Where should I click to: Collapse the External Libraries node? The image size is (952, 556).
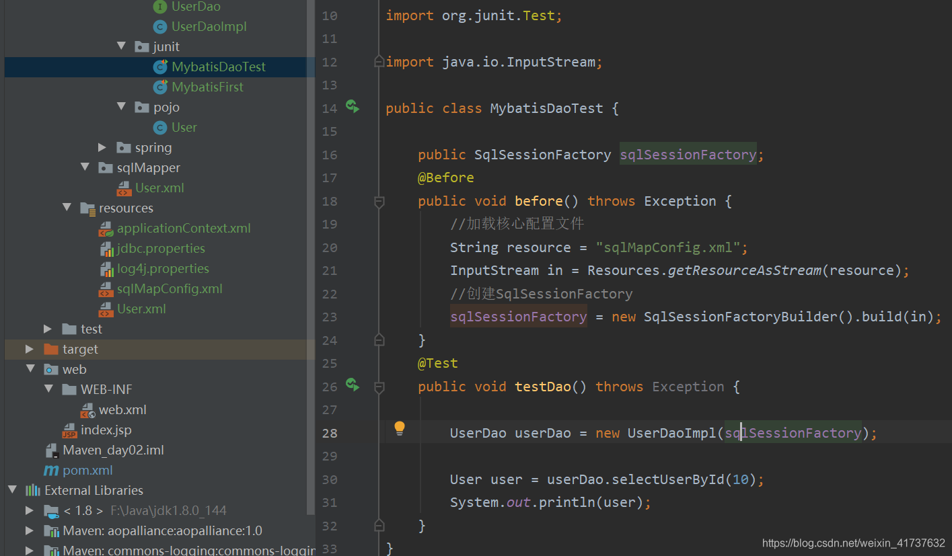point(12,490)
